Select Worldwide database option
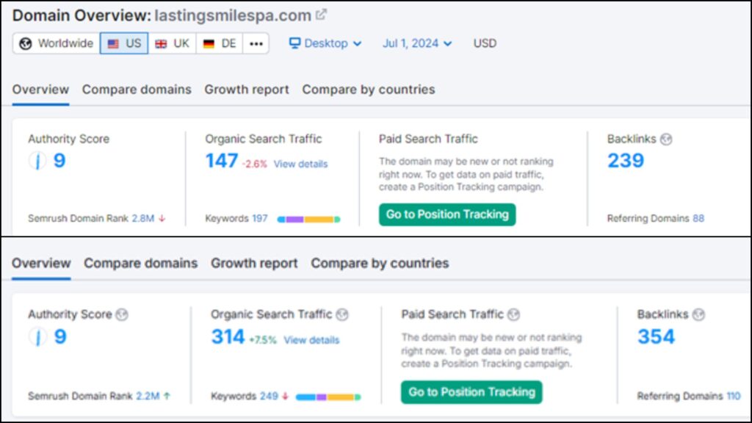The image size is (752, 423). (x=57, y=43)
